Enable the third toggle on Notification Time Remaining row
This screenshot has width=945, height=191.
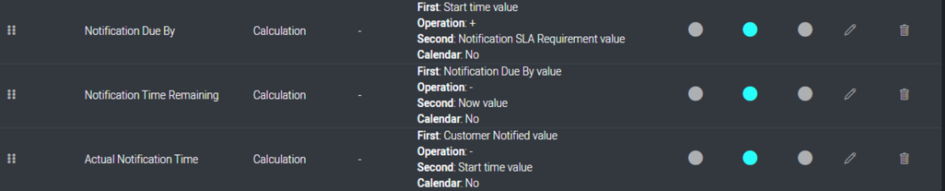tap(805, 94)
